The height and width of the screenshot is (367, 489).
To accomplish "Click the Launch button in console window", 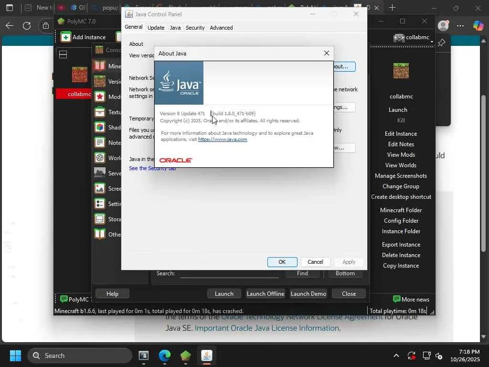I will click(224, 294).
